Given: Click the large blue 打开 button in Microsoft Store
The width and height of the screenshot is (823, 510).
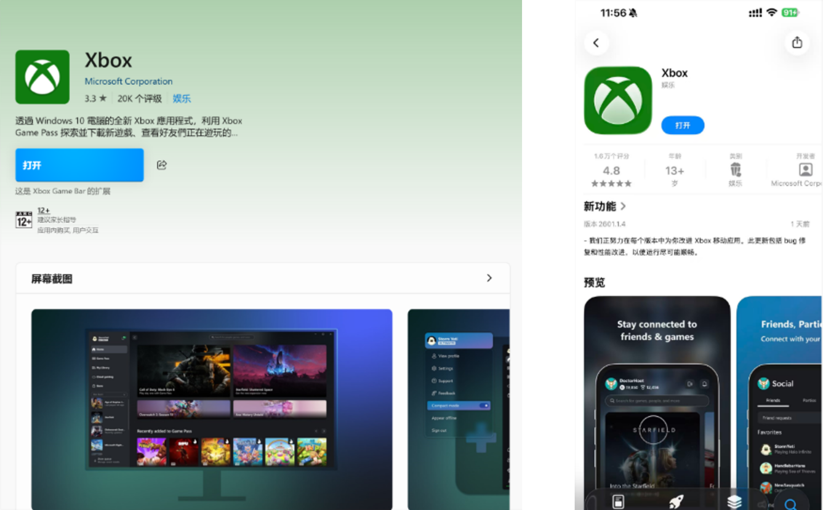Looking at the screenshot, I should [79, 165].
